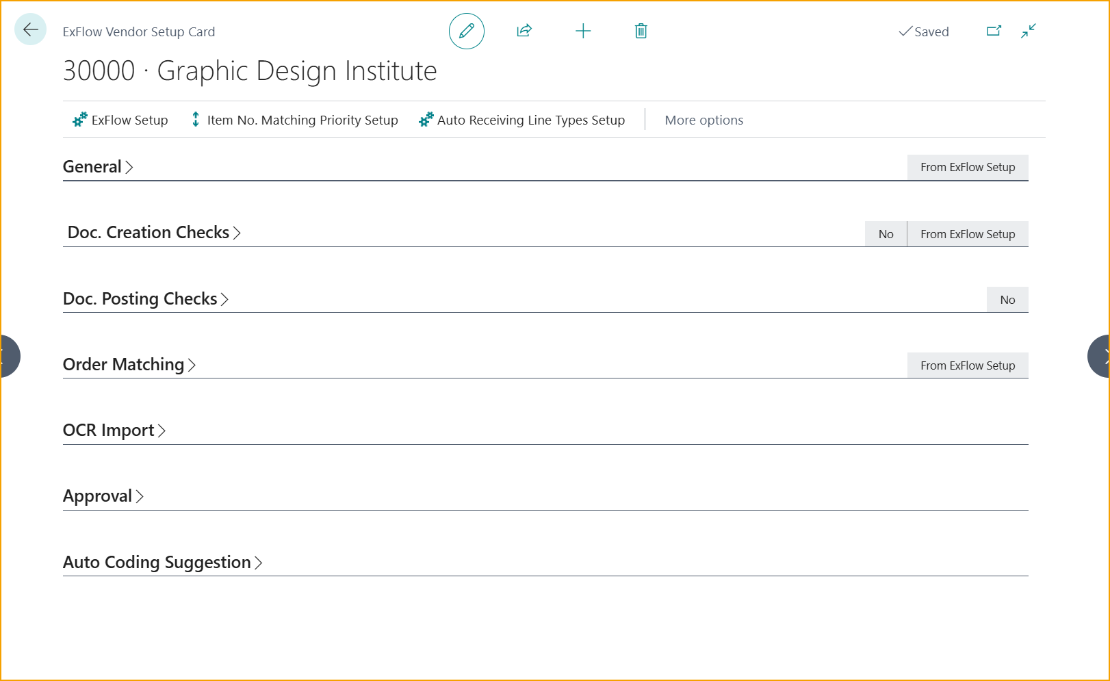Toggle the No badge on Doc. Posting Checks
Viewport: 1110px width, 681px height.
click(1007, 299)
